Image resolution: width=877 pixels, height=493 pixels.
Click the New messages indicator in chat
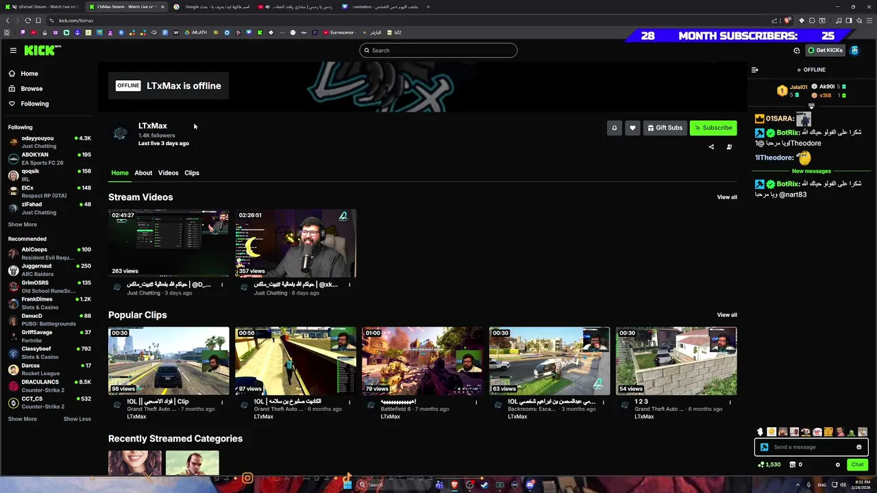coord(811,171)
